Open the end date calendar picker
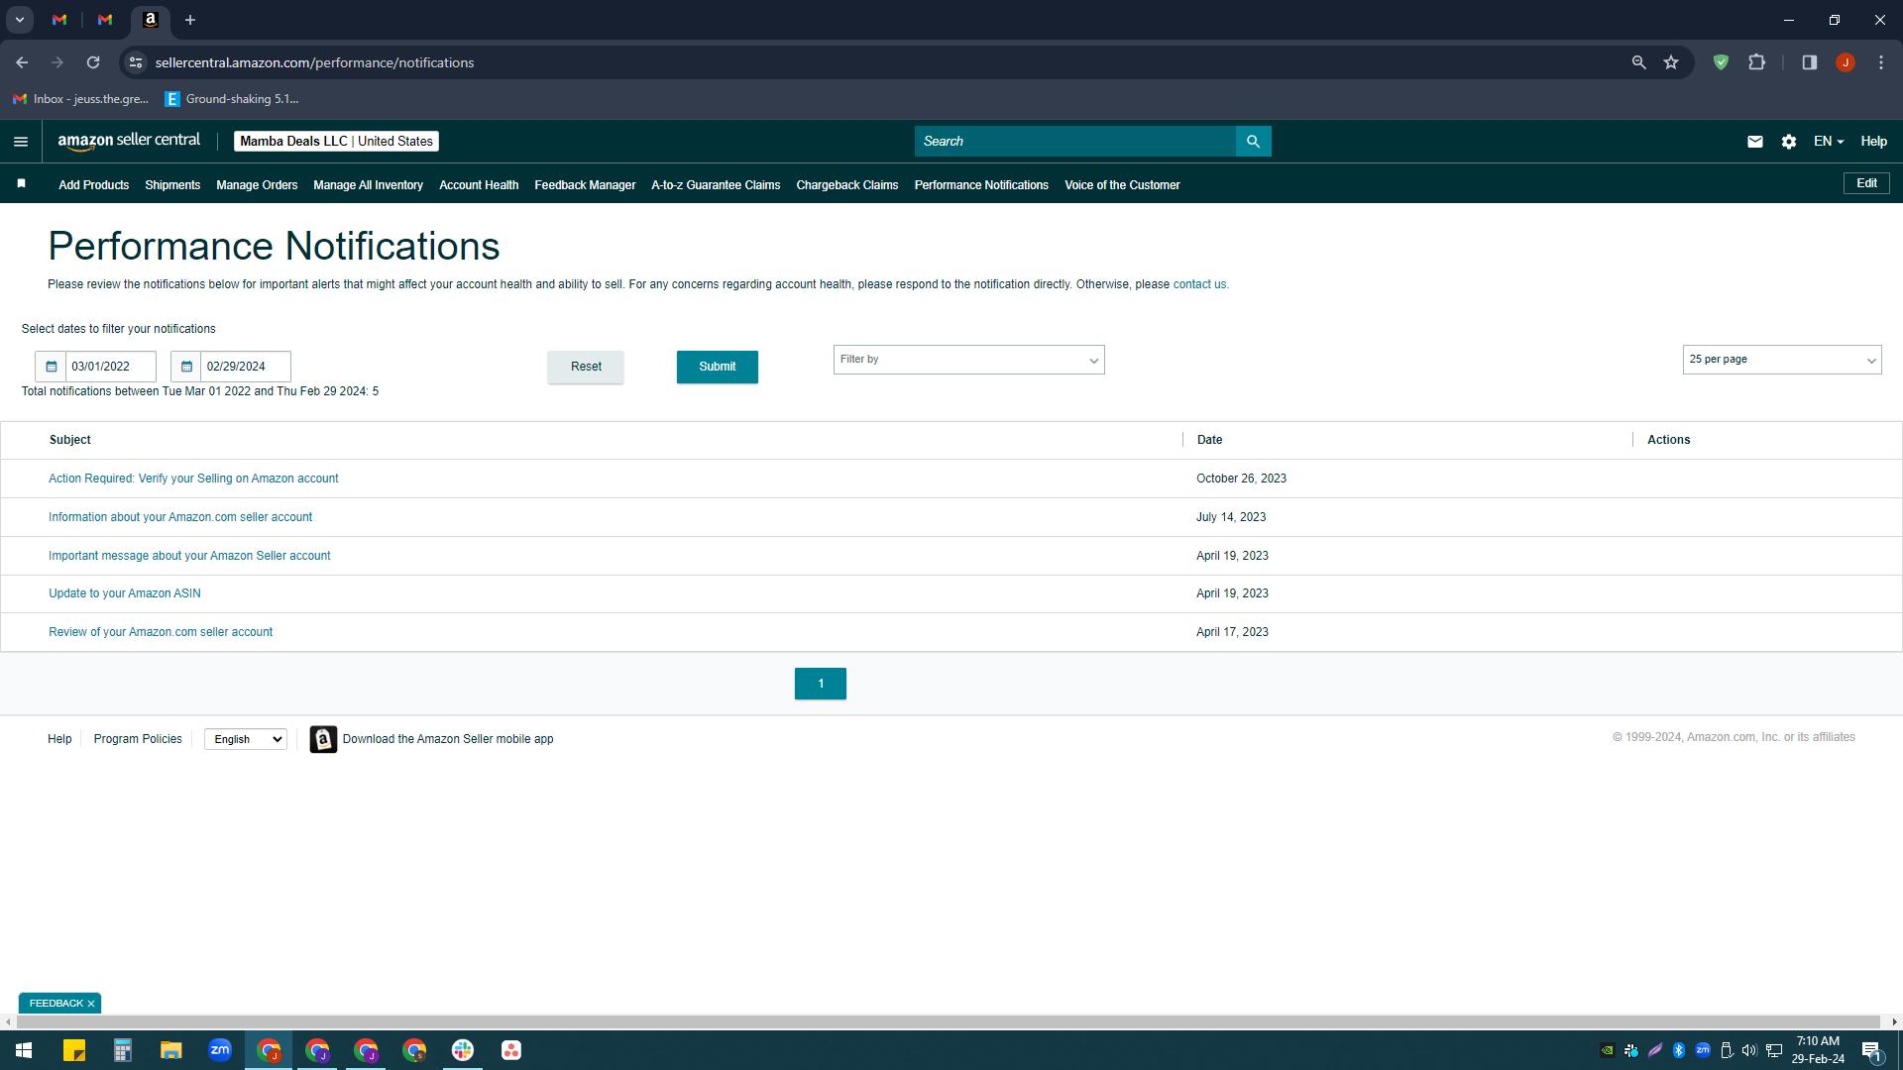 tap(186, 367)
